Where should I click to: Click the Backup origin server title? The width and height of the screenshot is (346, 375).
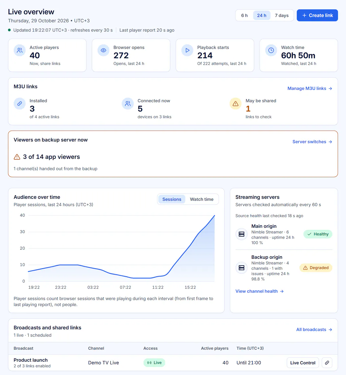(x=267, y=257)
